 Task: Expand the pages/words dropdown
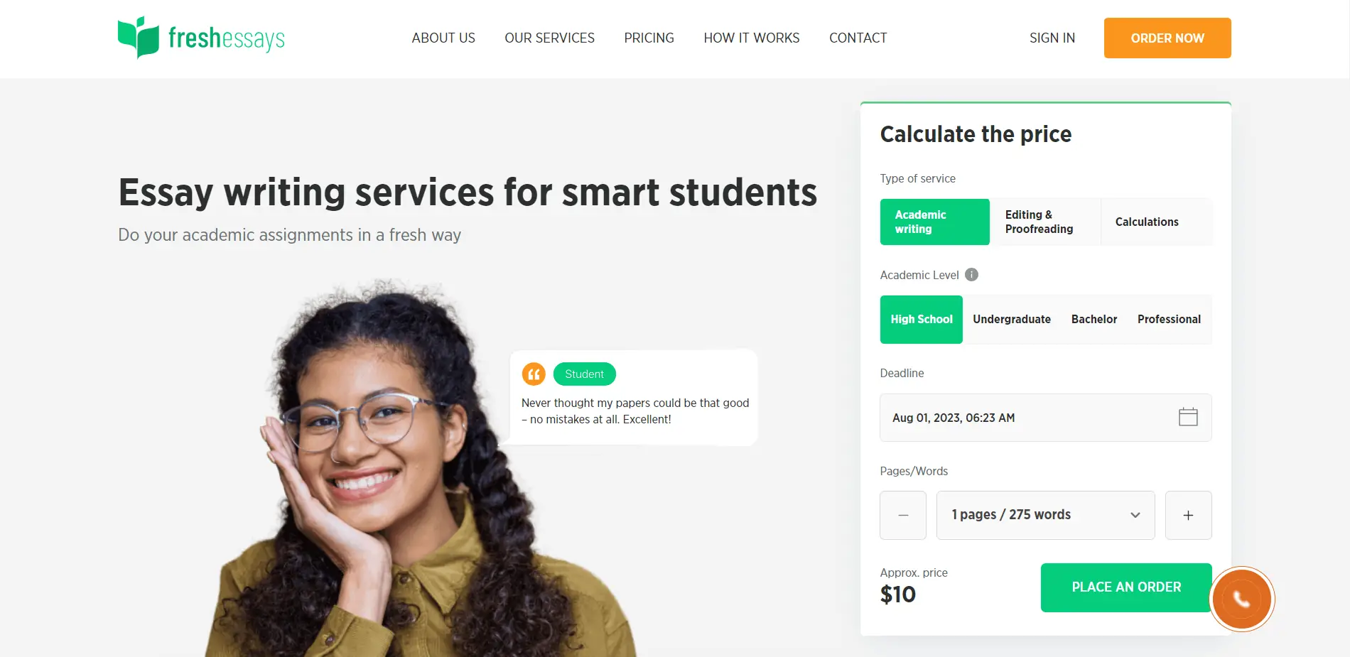click(1045, 515)
